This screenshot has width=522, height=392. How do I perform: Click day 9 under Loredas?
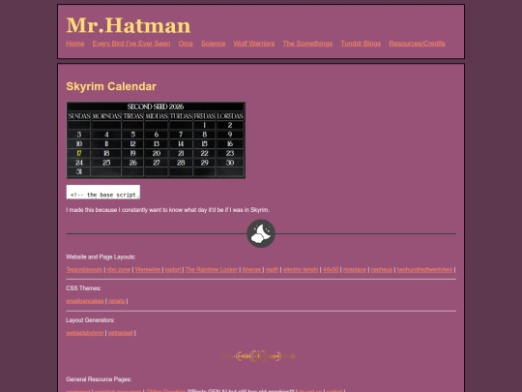[230, 135]
